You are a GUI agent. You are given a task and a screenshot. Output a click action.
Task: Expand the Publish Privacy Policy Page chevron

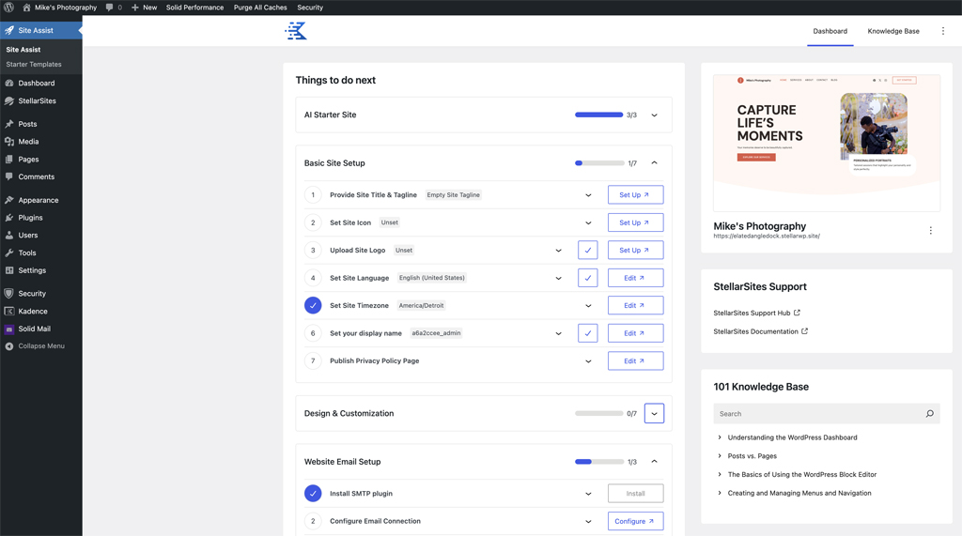click(x=588, y=361)
